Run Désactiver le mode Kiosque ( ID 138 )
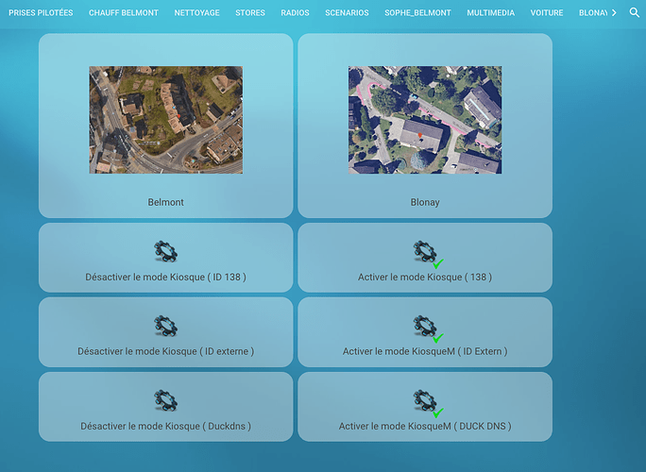 (166, 258)
